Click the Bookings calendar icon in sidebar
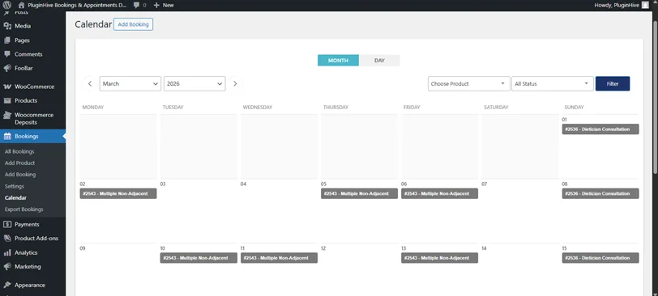Viewport: 658px width, 296px height. click(7, 136)
